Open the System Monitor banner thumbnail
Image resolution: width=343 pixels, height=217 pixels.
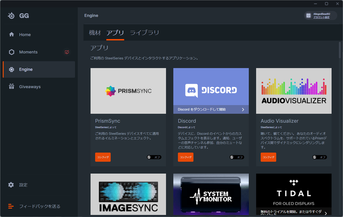[211, 194]
